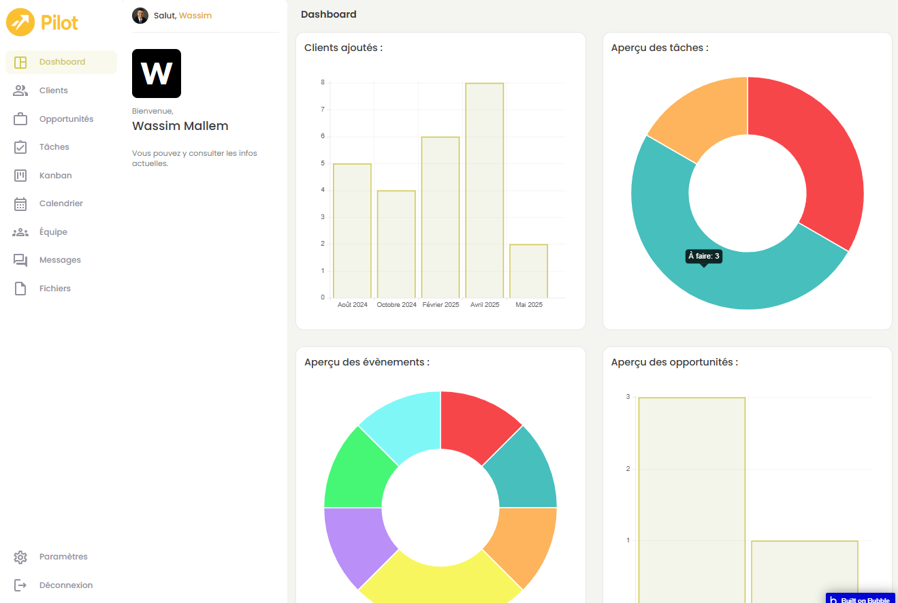Click the Août 2024 bar in Clients chart

(x=352, y=231)
